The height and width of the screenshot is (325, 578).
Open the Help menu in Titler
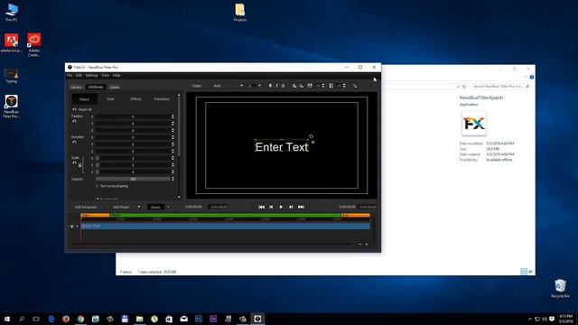click(117, 75)
